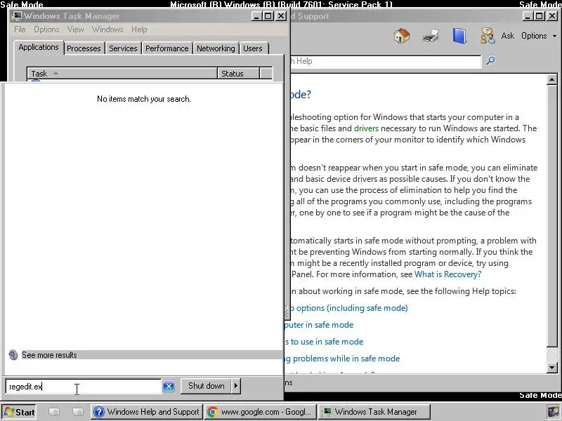Switch to Windows Help and Support taskbar button
This screenshot has height=421, width=562.
click(147, 412)
